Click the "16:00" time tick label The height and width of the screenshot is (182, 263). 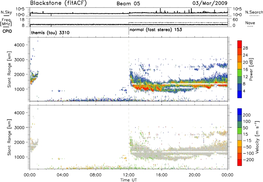click(161, 175)
